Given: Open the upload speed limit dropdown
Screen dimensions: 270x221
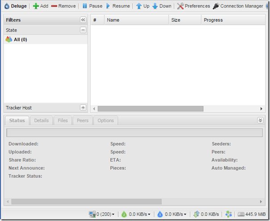Looking at the screenshot, I should coord(172,214).
